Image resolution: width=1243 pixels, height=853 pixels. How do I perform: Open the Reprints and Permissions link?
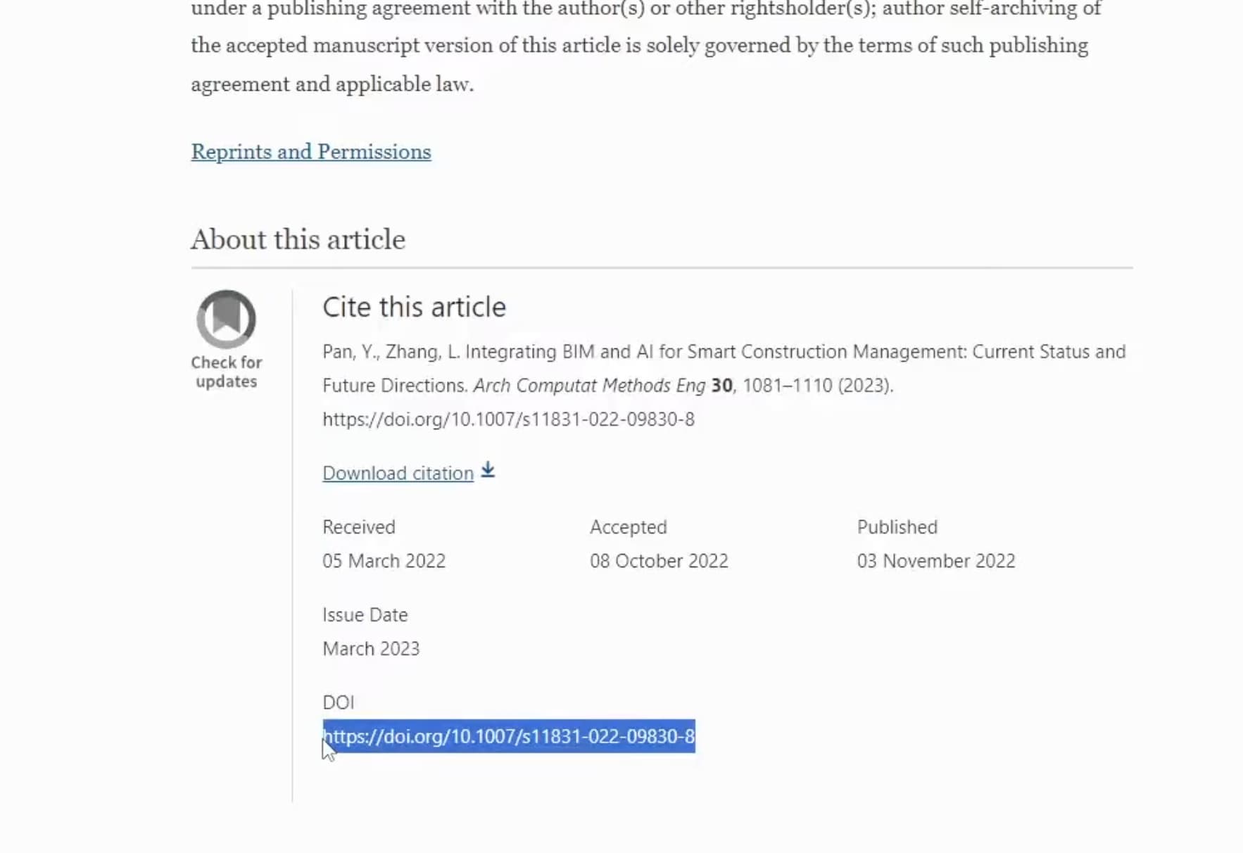311,152
